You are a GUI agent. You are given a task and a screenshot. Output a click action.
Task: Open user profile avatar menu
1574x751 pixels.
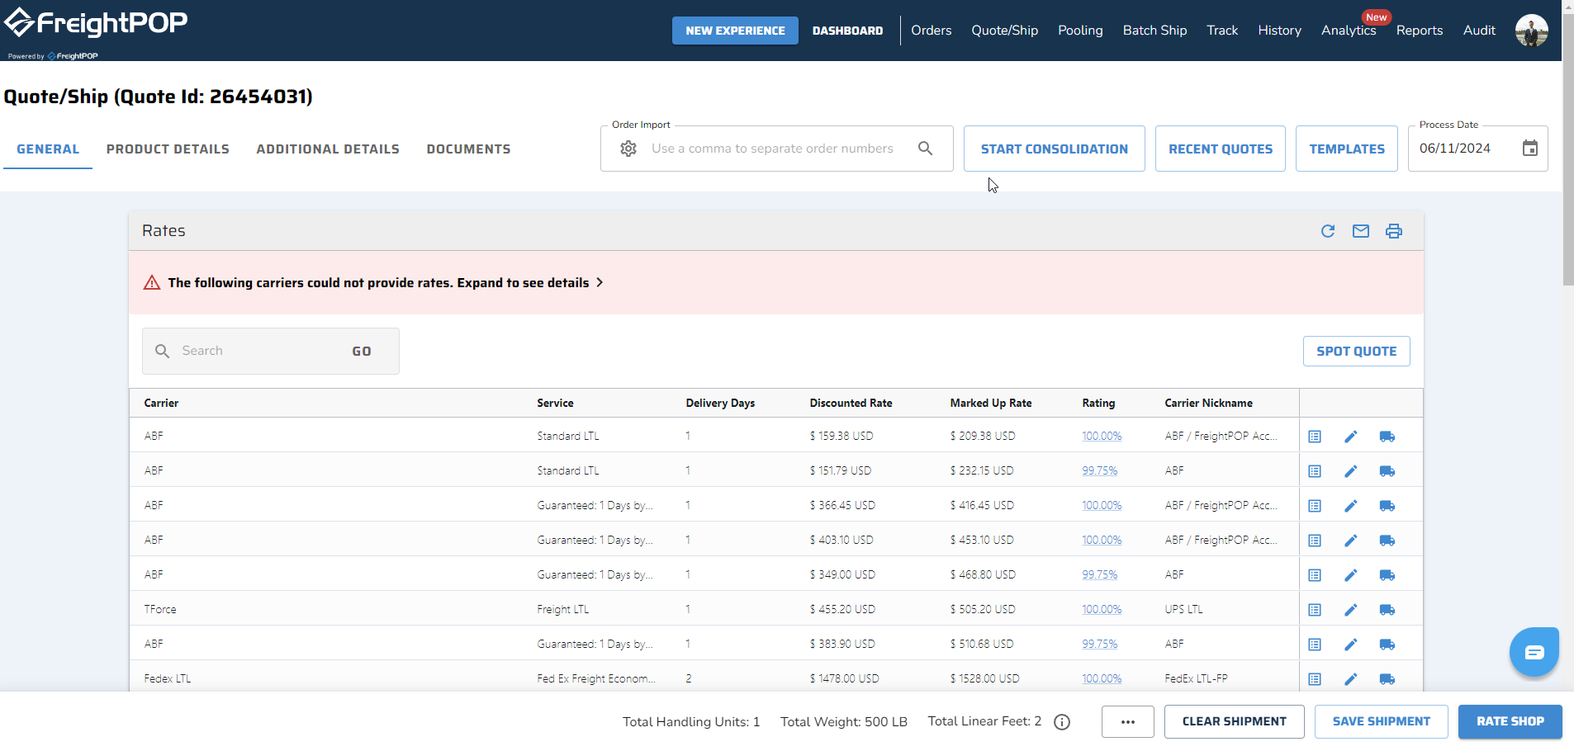[1532, 31]
